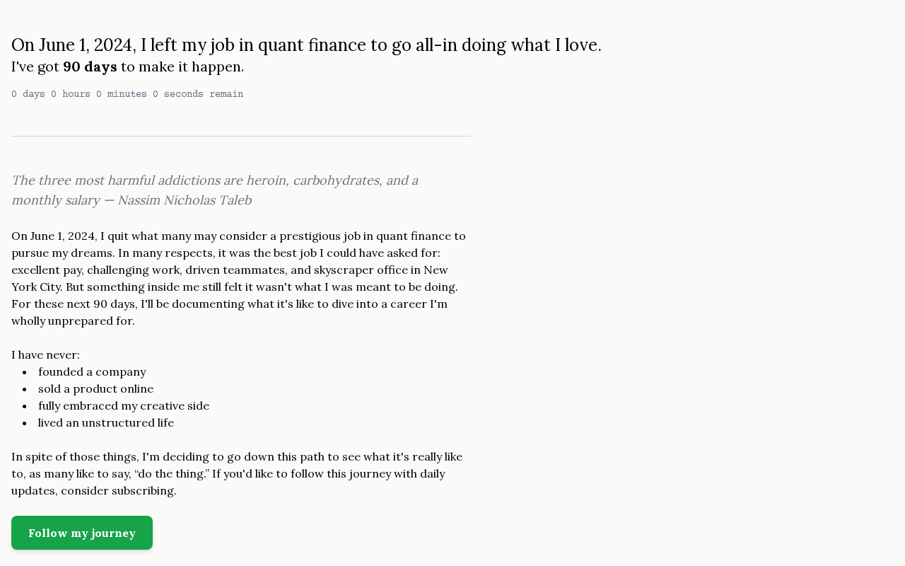Select the "sold a product online" item

[95, 389]
